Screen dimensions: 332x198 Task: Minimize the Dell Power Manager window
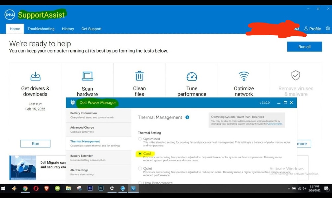point(279,103)
